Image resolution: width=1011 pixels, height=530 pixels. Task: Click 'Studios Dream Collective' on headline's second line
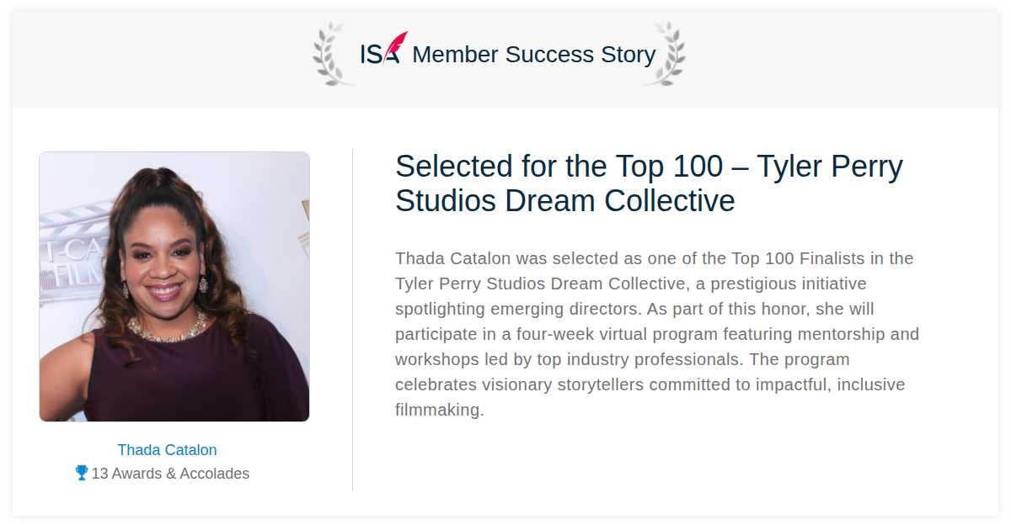pos(565,201)
